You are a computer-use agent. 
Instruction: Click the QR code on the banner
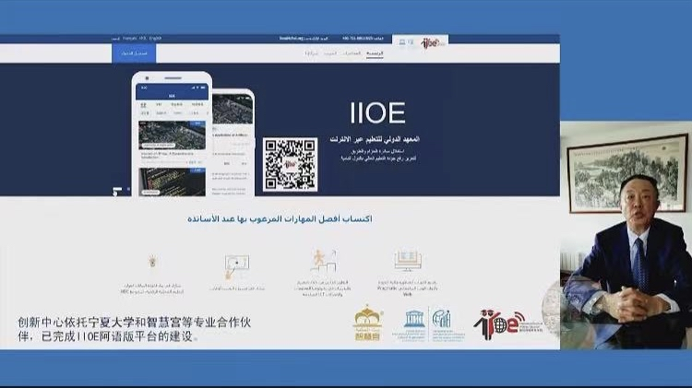coord(290,164)
